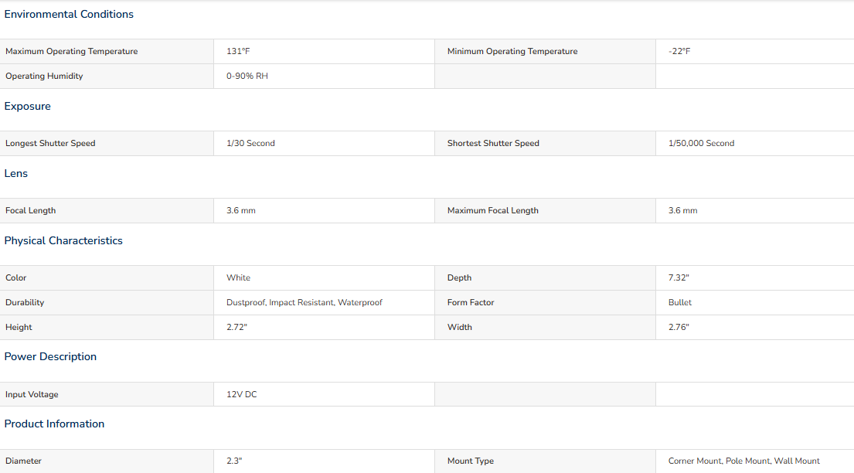
Task: Click the Physical Characteristics heading
Action: (x=63, y=240)
